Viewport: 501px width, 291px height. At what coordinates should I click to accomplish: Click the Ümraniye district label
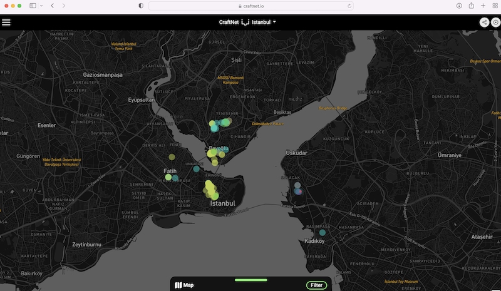click(x=450, y=155)
